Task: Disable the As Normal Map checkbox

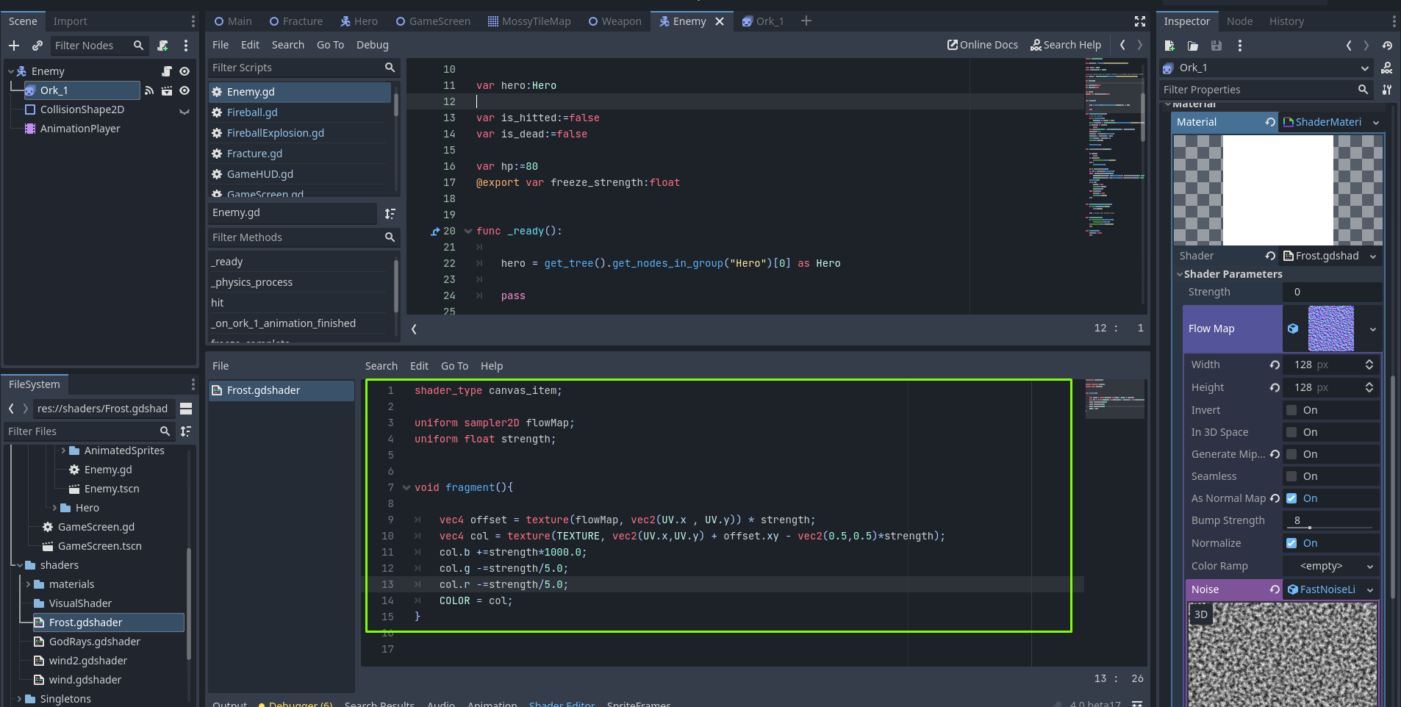Action: (1291, 498)
